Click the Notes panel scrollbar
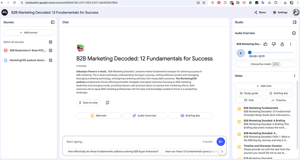Screen dimensions: 300x160 pyautogui.click(x=297, y=115)
